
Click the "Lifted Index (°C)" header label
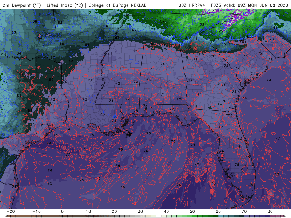tap(65, 5)
